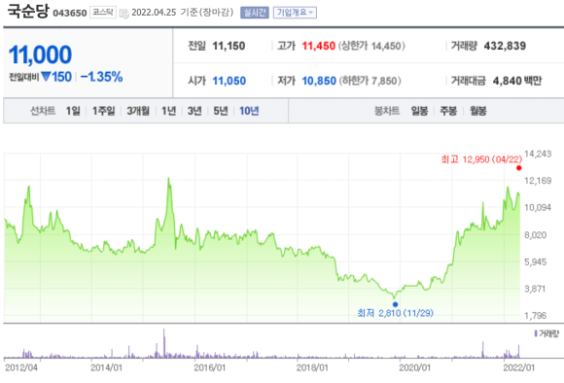The height and width of the screenshot is (383, 564).
Task: Select the 5년 line chart period
Action: (x=221, y=111)
